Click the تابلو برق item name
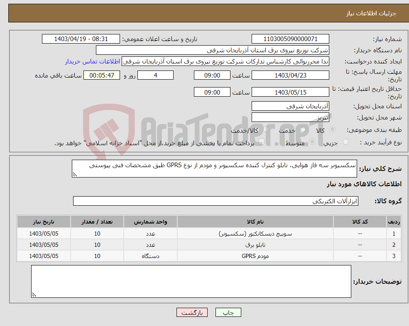This screenshot has height=326, width=409. click(x=255, y=245)
